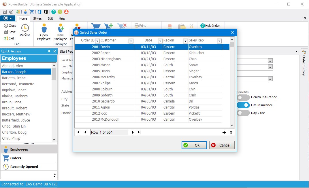Open the Sales Rep column filter dropdown
Viewport: 309px width, 188px height.
[219, 41]
